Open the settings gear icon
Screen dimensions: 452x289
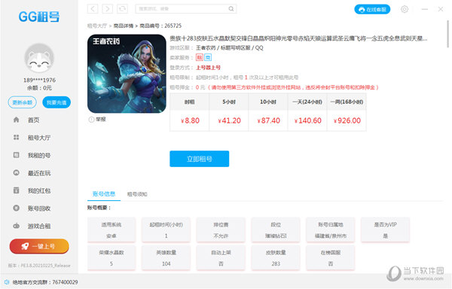point(405,9)
